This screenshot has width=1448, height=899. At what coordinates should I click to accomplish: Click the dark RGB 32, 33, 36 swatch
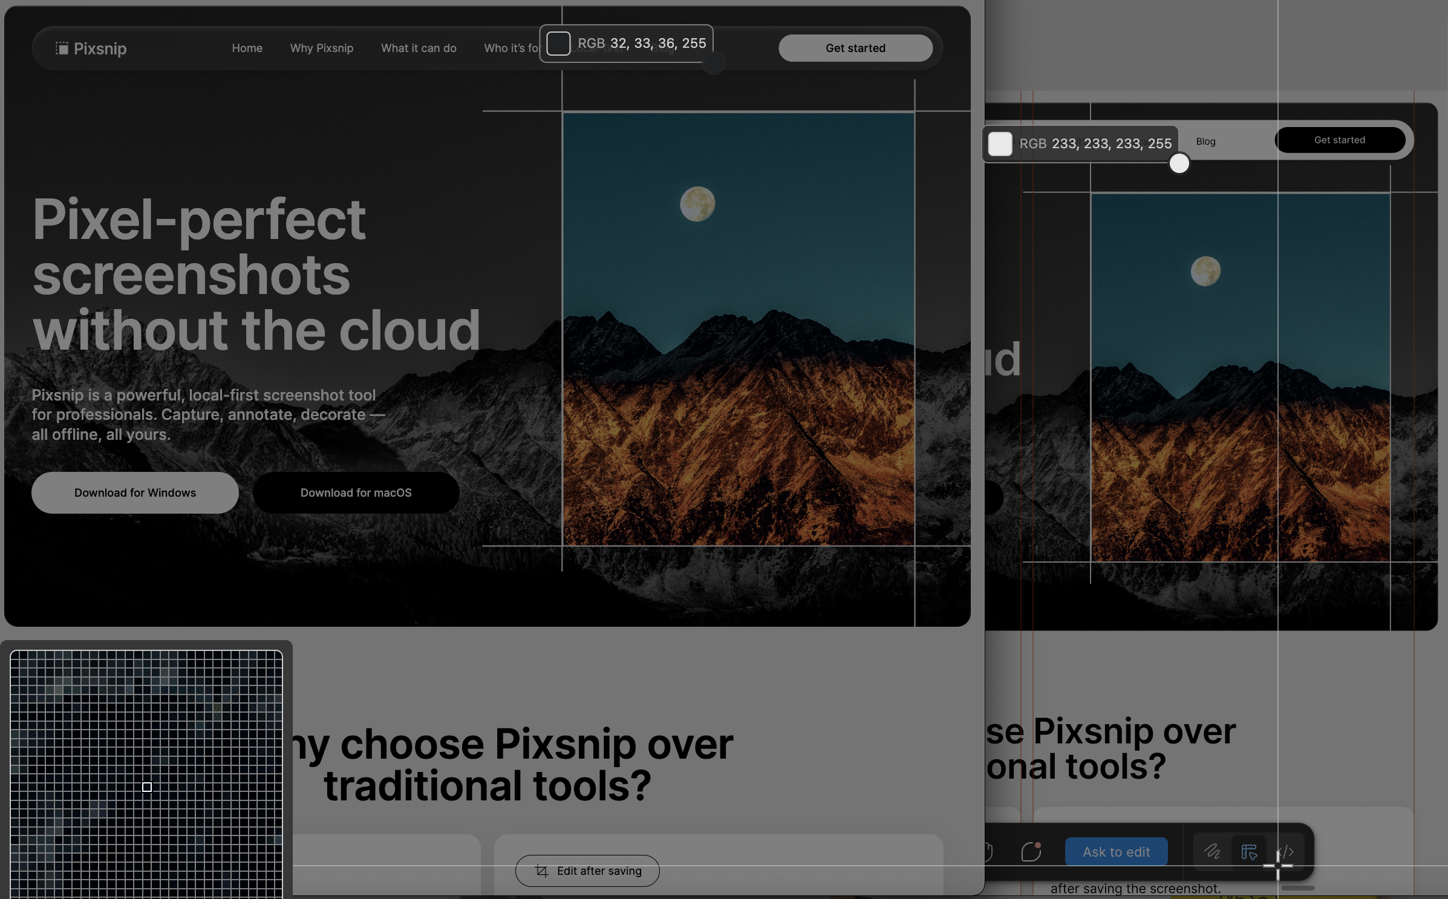tap(558, 44)
